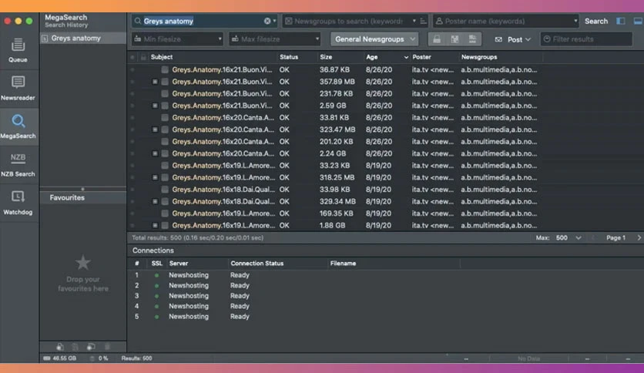
Task: Click the Search button
Action: click(596, 21)
